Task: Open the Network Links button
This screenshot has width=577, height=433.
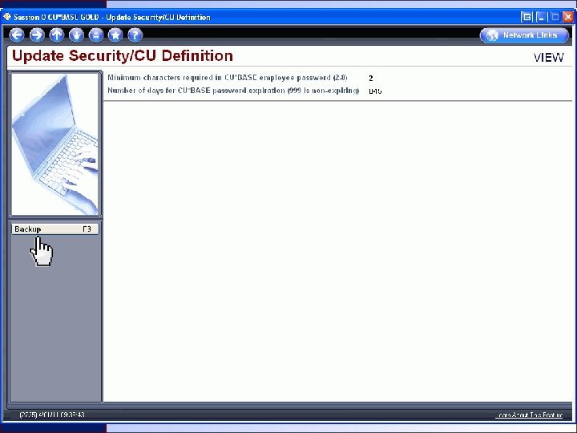Action: click(x=524, y=35)
